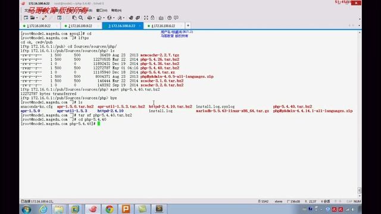
Task: Click mariadb-5.5.43-linux-x86_64.tar.gz file name
Action: [x=233, y=111]
